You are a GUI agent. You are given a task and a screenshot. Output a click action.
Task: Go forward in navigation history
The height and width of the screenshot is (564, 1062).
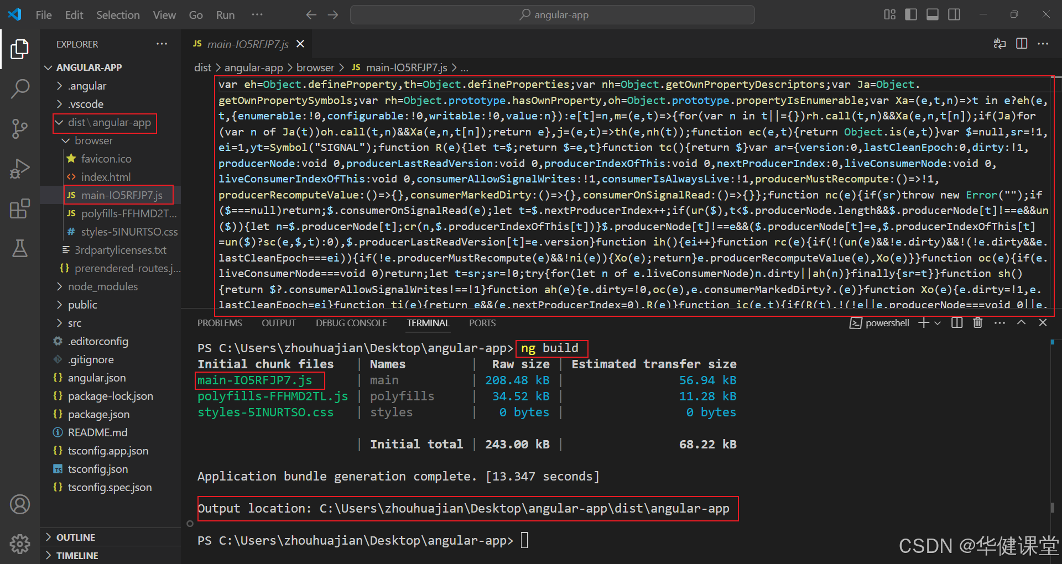coord(333,15)
